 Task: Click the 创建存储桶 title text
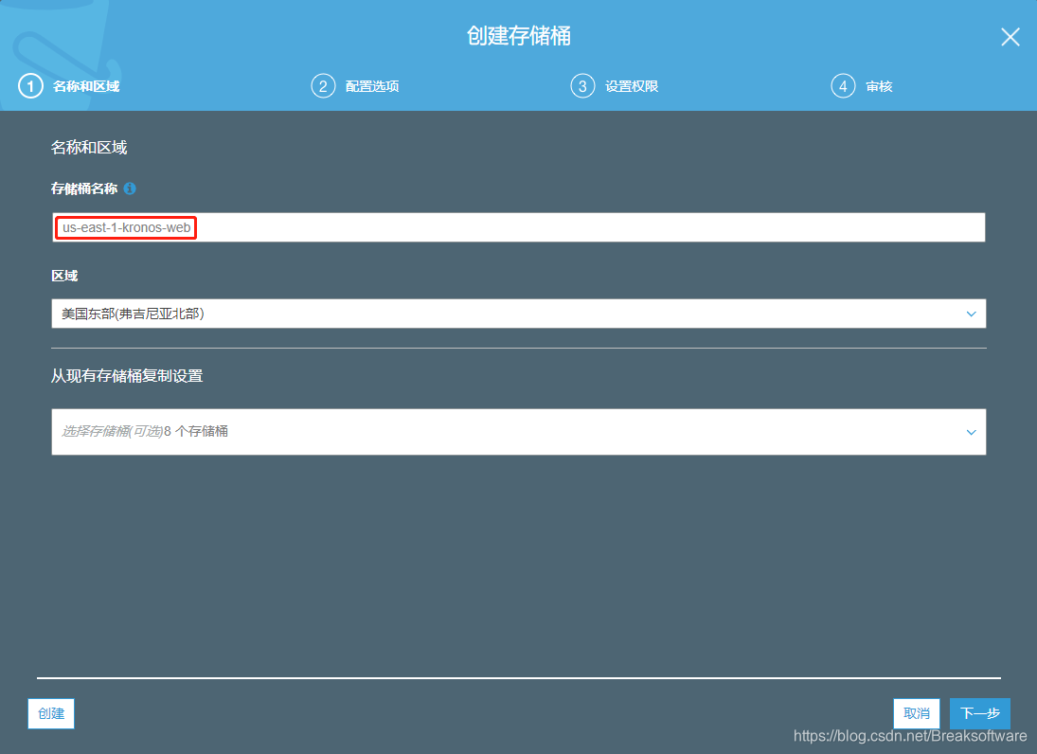[519, 36]
